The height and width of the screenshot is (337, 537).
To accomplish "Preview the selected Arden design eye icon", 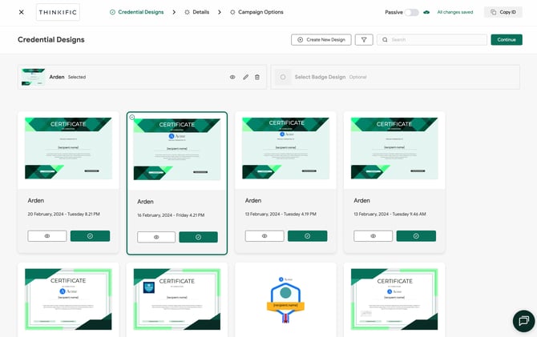I will point(232,78).
